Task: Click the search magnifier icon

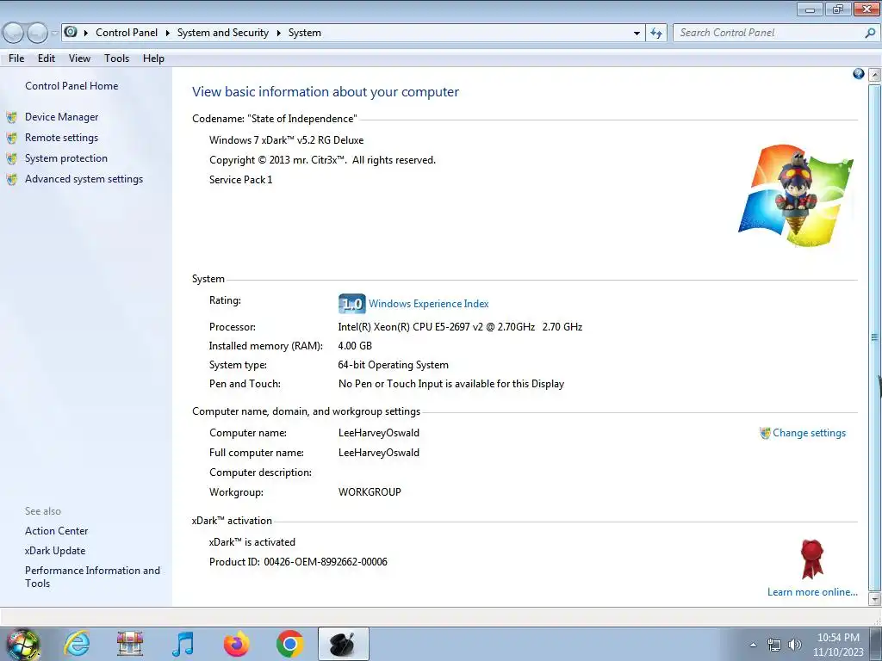Action: tap(870, 34)
